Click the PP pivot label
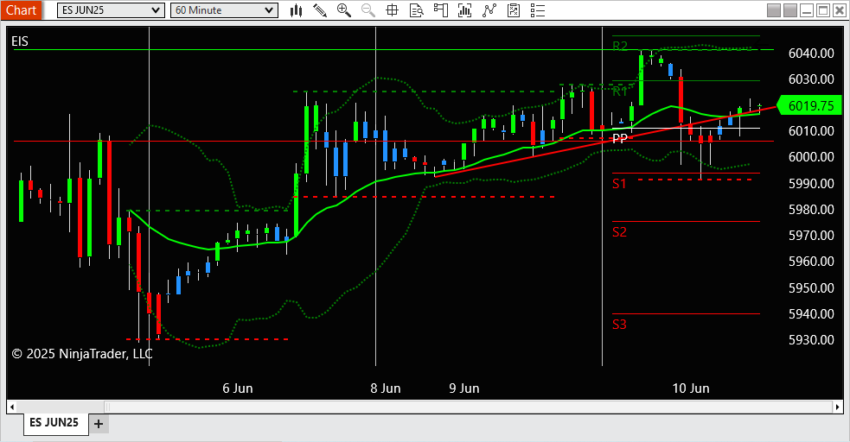850x442 pixels. click(620, 138)
